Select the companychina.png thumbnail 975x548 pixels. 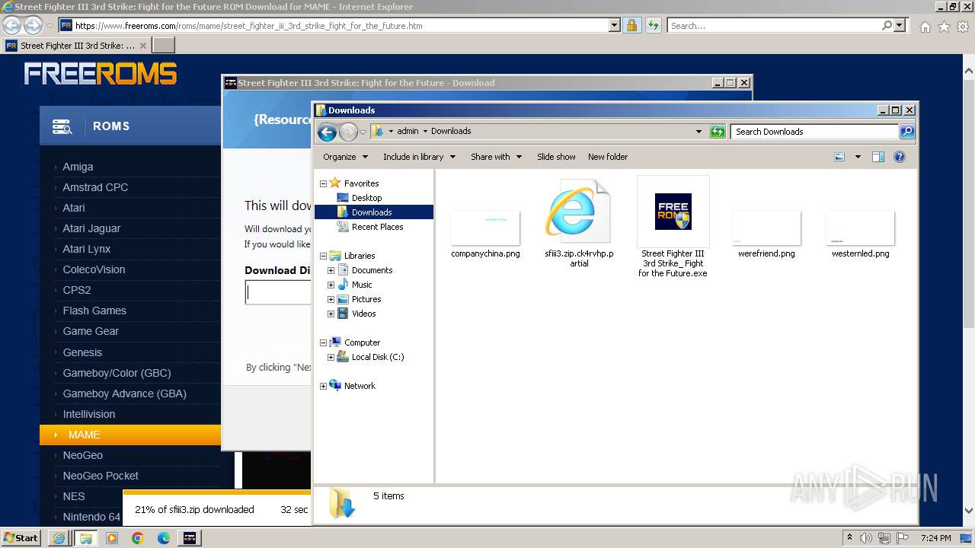485,228
